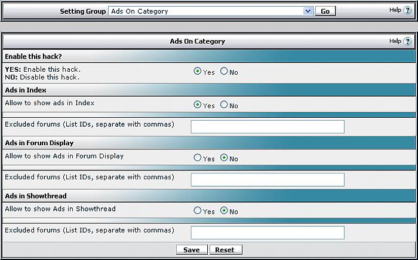Click the Help question mark icon beside Go

407,11
